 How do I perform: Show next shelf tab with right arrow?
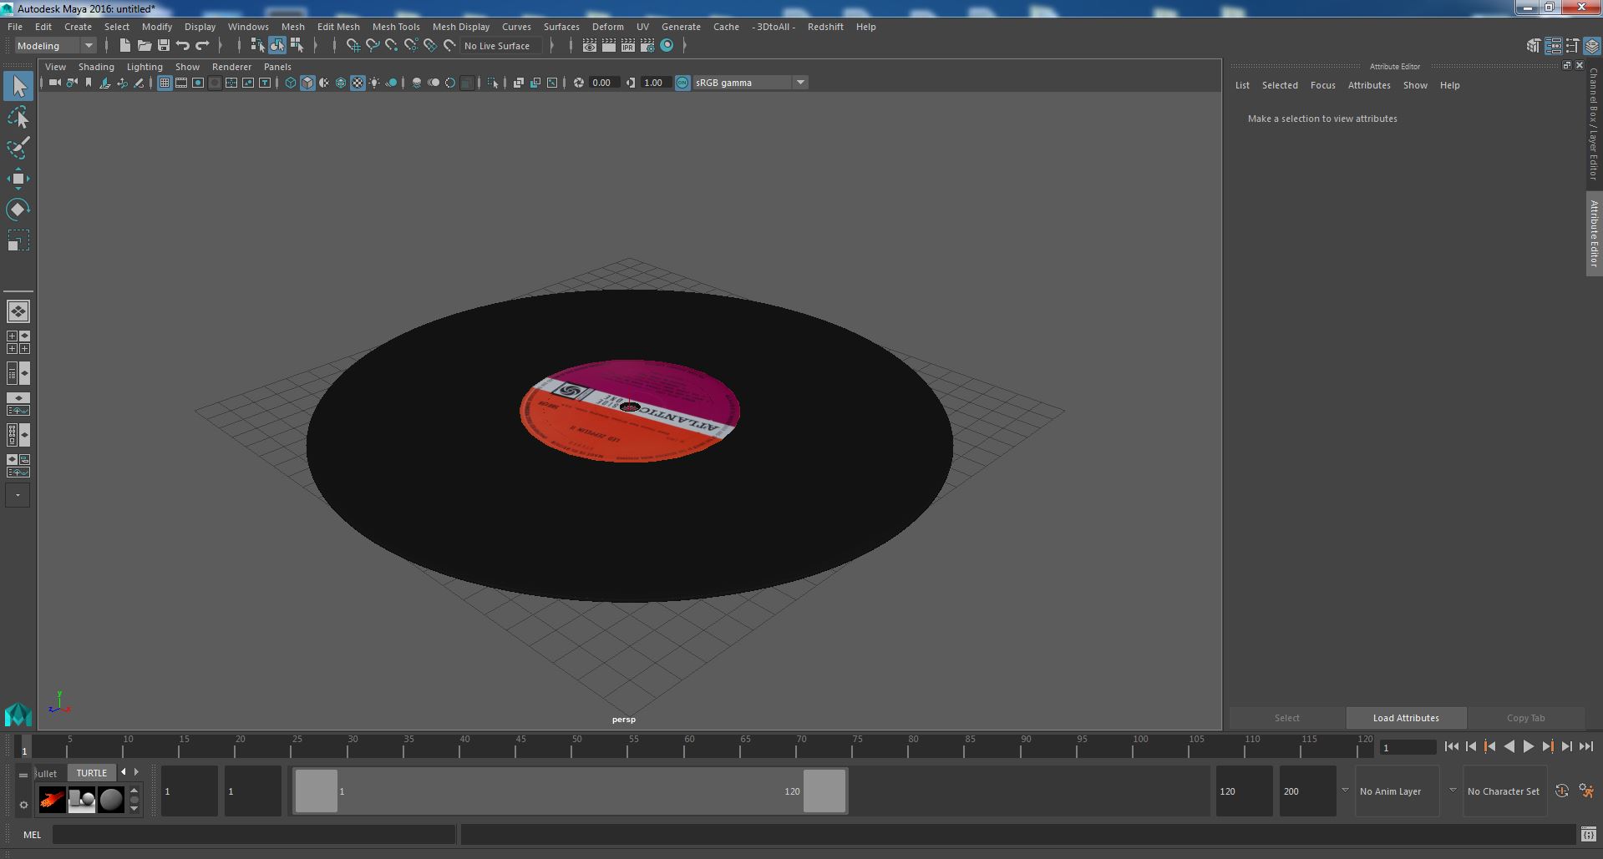tap(137, 772)
